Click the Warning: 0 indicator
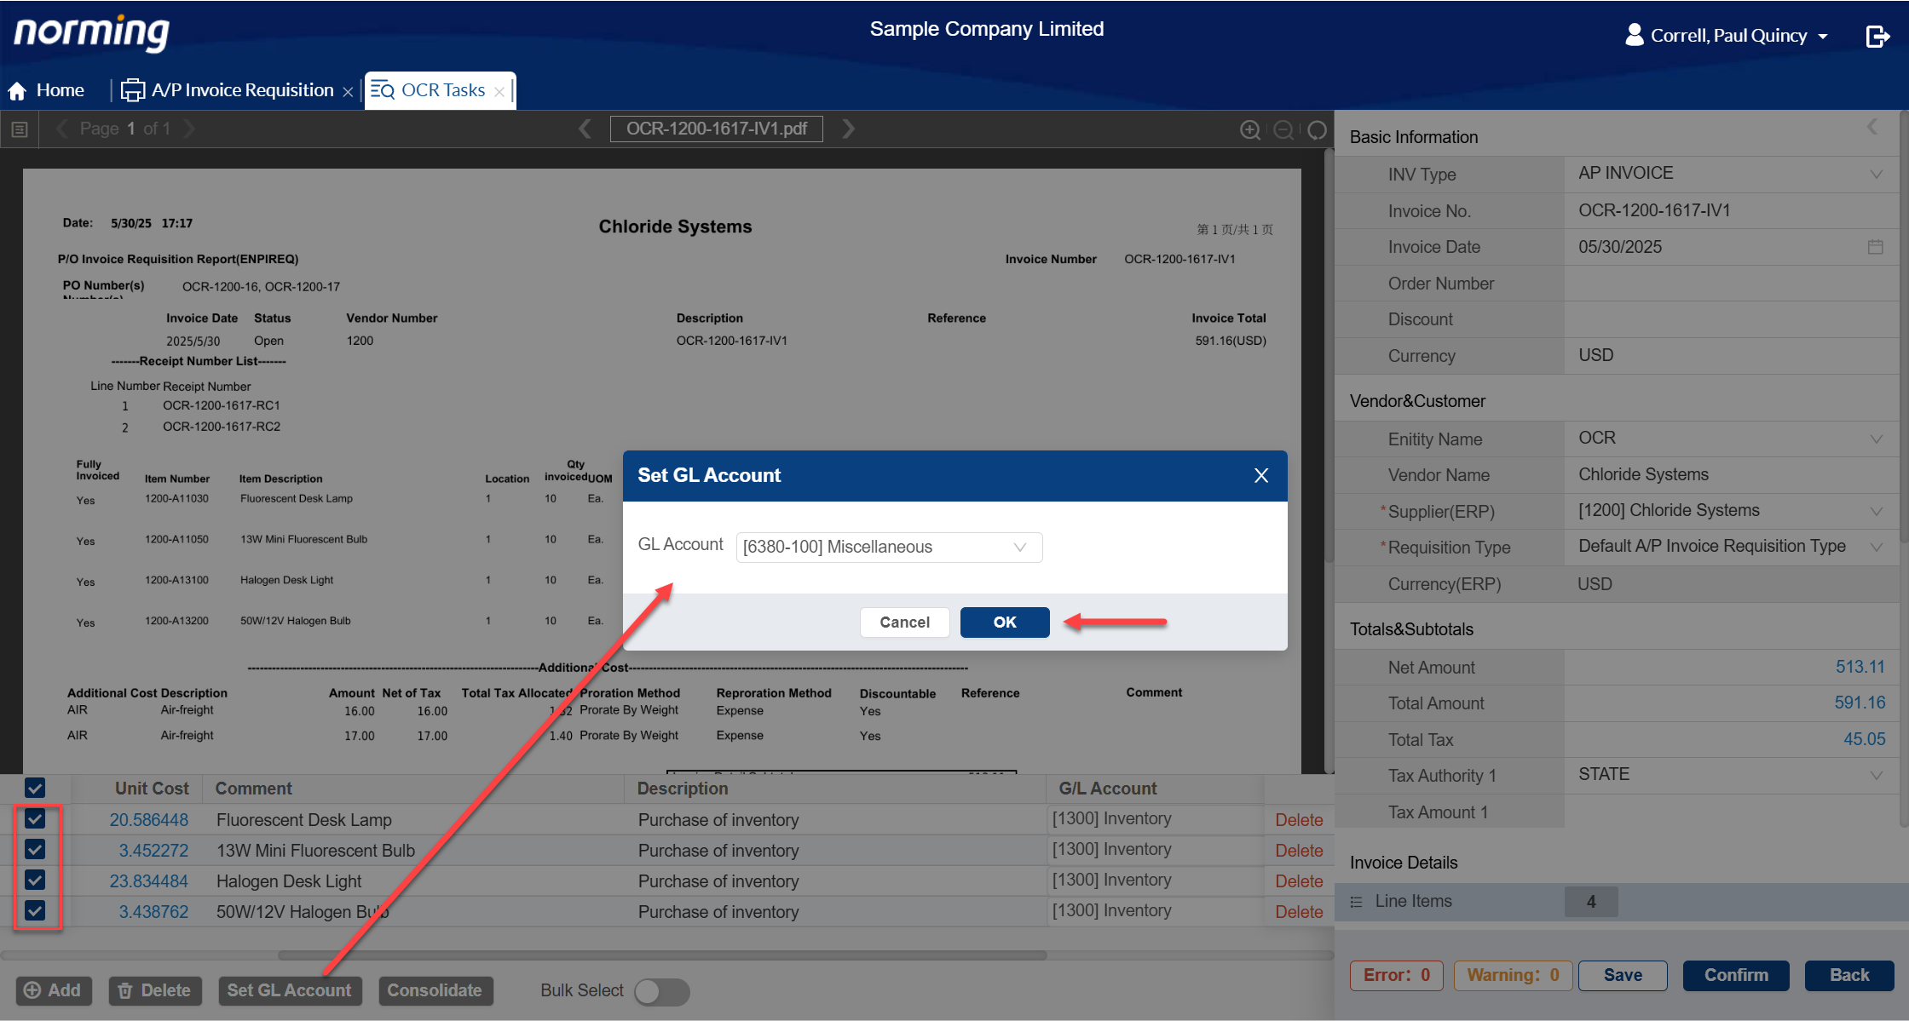The width and height of the screenshot is (1909, 1021). [1514, 976]
